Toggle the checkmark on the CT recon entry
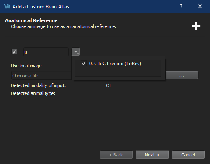Image resolution: width=210 pixels, height=164 pixels. pos(84,64)
